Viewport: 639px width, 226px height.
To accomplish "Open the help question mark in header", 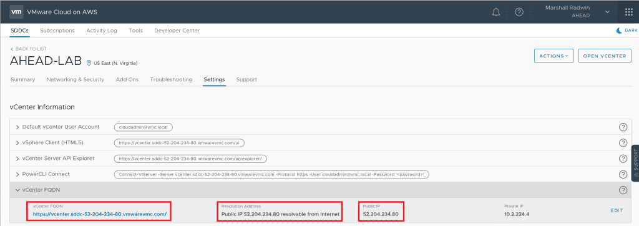I will point(519,12).
